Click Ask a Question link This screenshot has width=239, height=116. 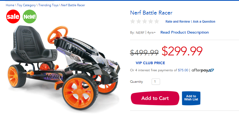coord(204,22)
